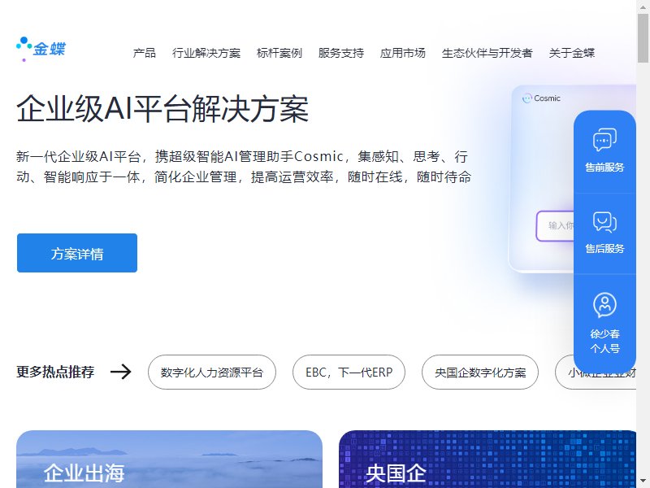Select the 央国企数字化方案 tag
This screenshot has width=650, height=488.
pyautogui.click(x=480, y=373)
